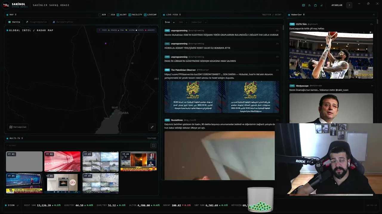Close the Haberler panel

374,15
